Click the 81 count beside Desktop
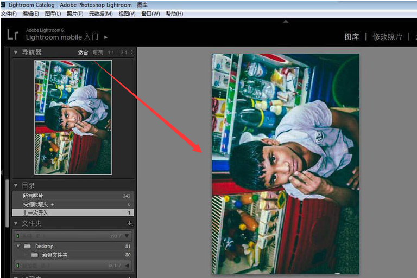Image resolution: width=417 pixels, height=278 pixels. point(128,247)
